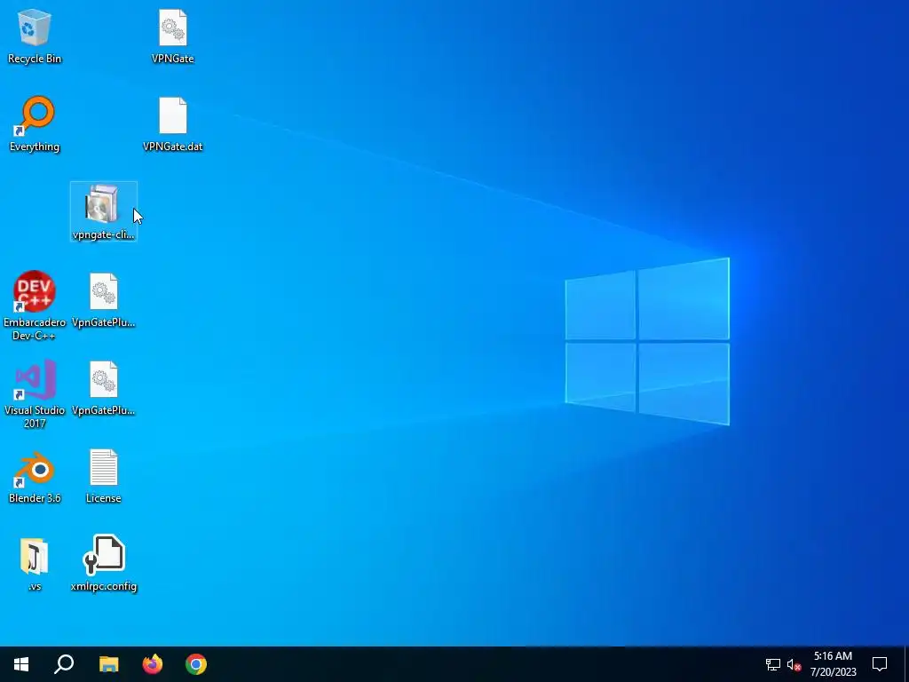Select the Visual Studio 2017 shortcut
Screen dimensions: 909x682
(x=35, y=393)
